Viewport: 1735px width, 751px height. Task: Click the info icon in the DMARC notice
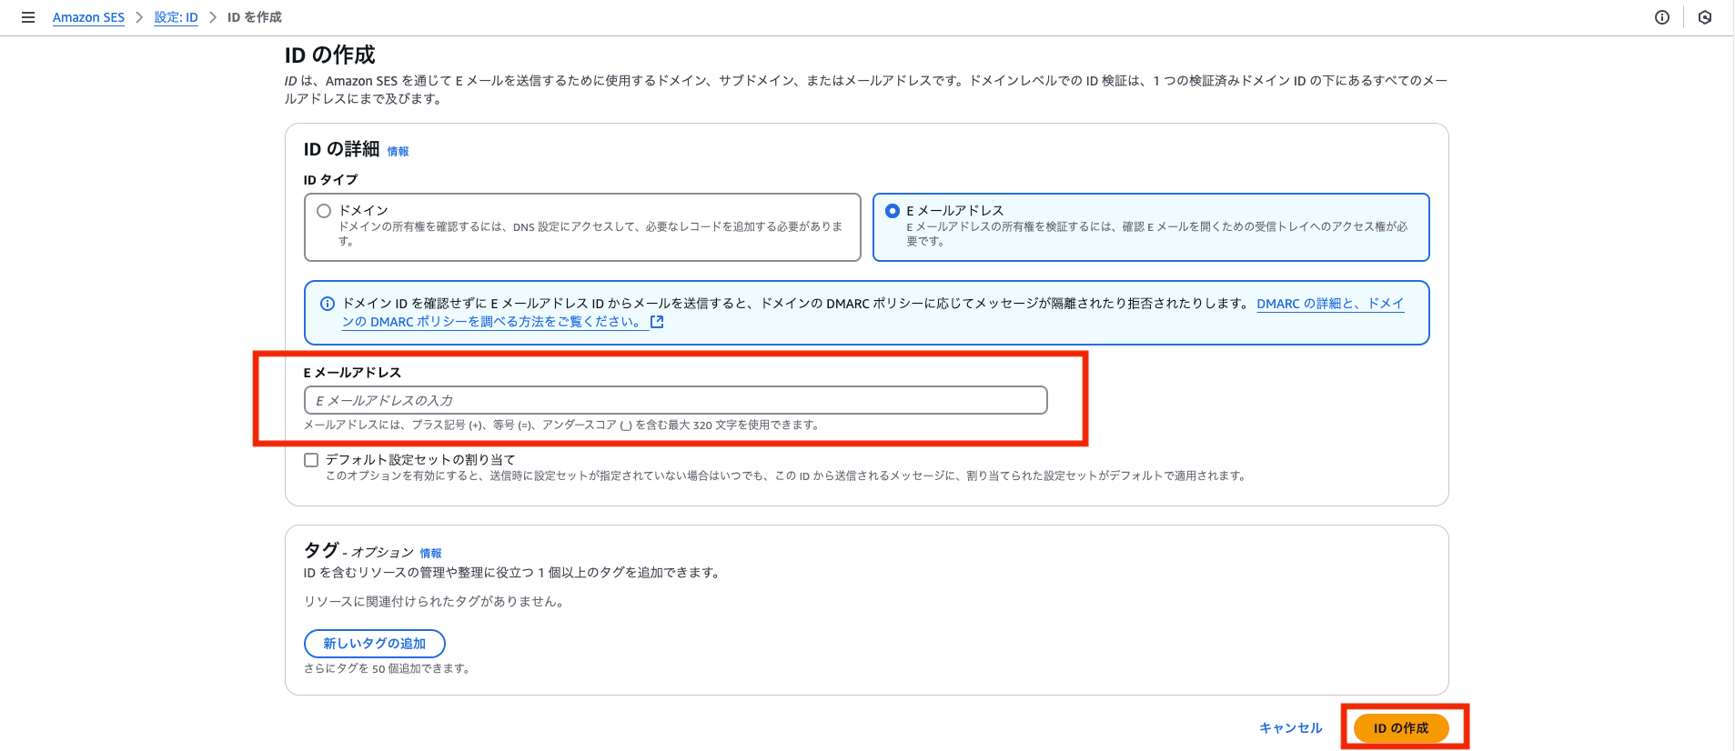click(x=328, y=304)
